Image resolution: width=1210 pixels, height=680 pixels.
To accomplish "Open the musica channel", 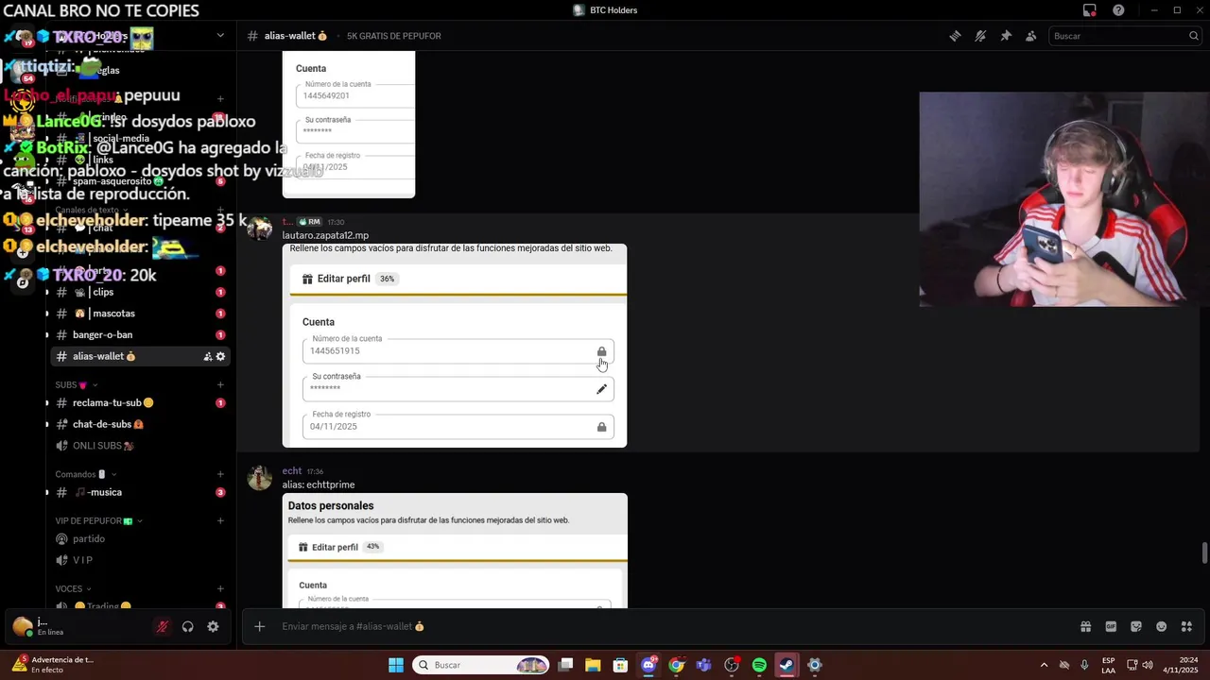I will tap(140, 492).
